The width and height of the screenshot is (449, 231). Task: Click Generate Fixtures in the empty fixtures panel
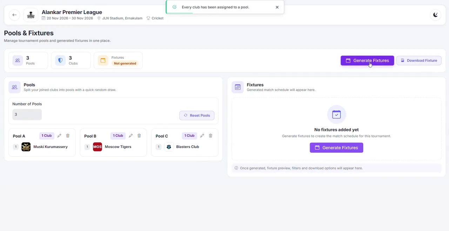336,148
